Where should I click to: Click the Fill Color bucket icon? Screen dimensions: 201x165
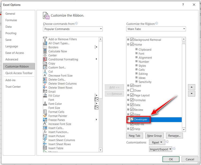click(45, 96)
